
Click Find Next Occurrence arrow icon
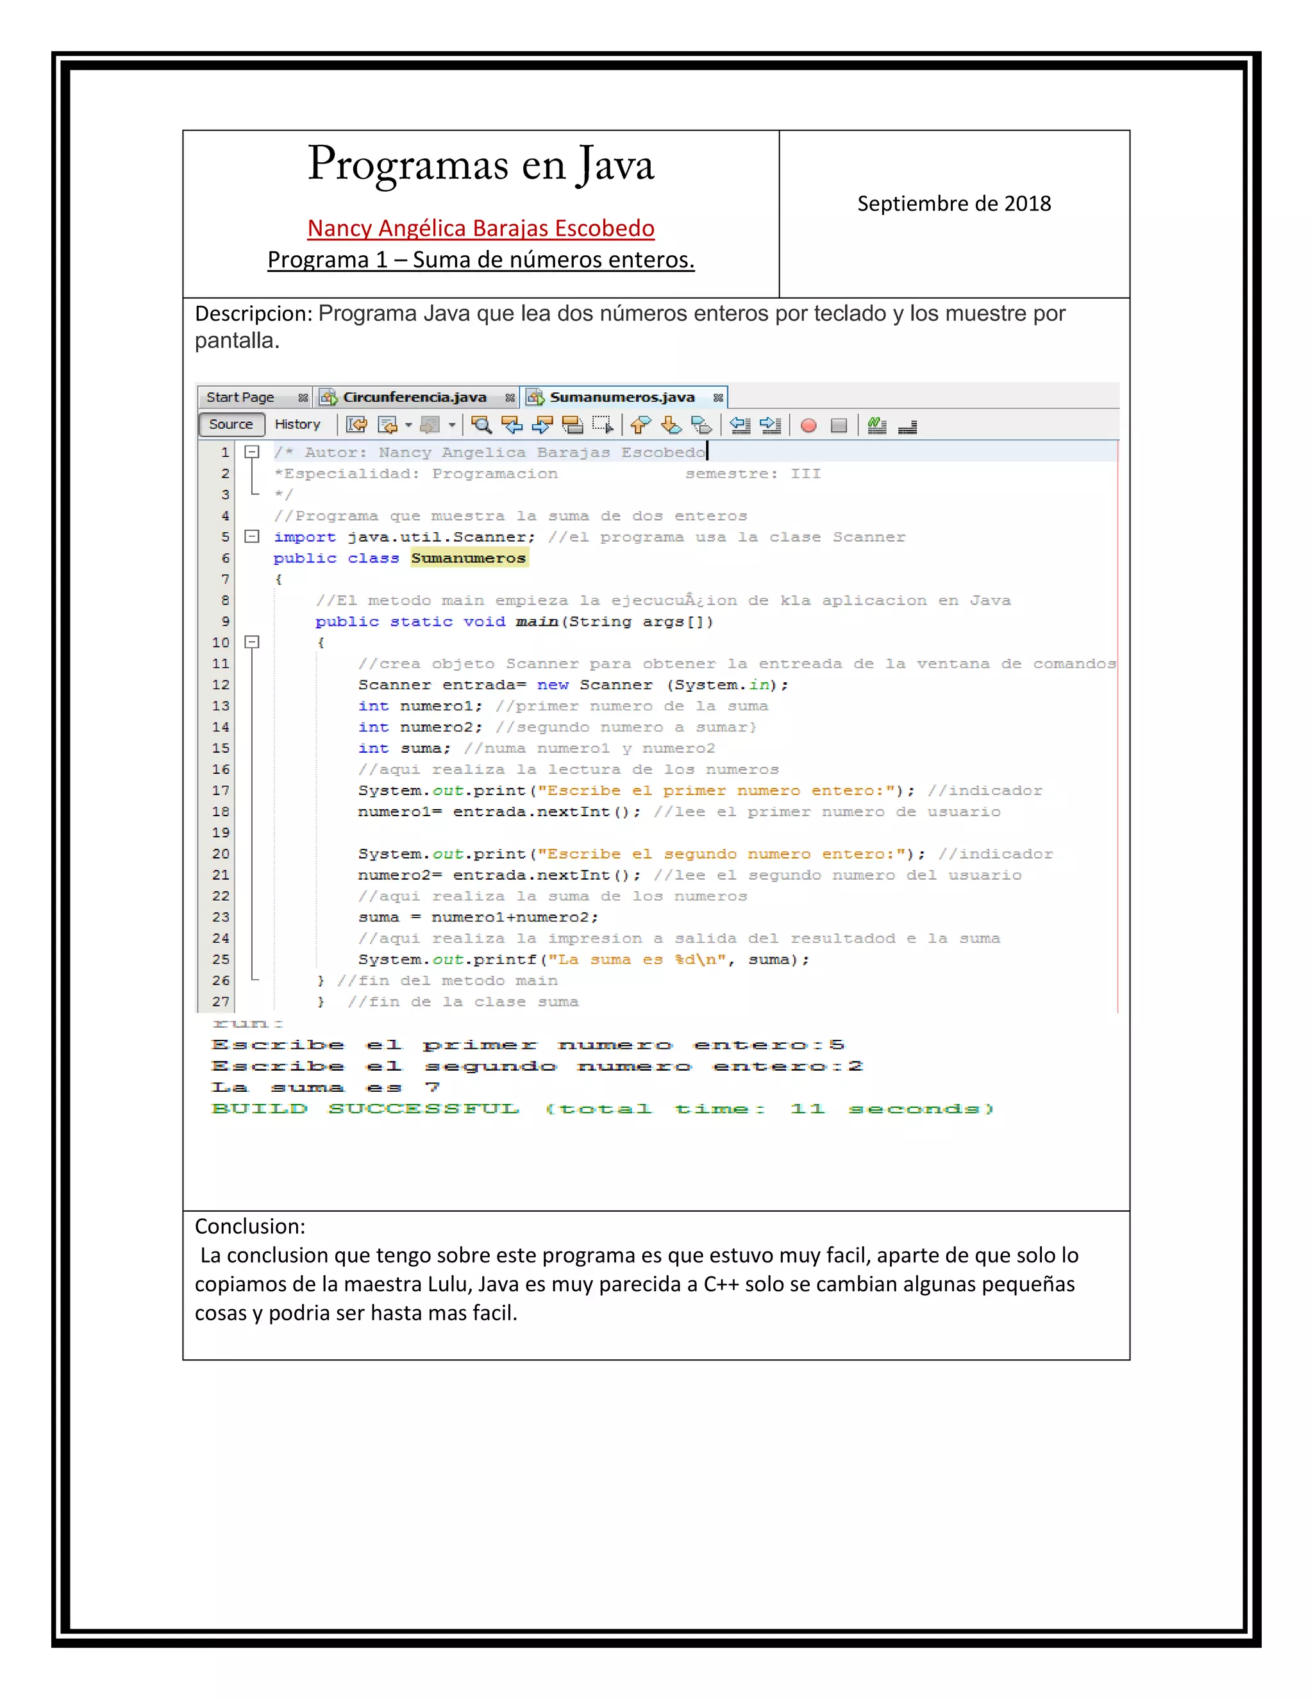[x=542, y=424]
